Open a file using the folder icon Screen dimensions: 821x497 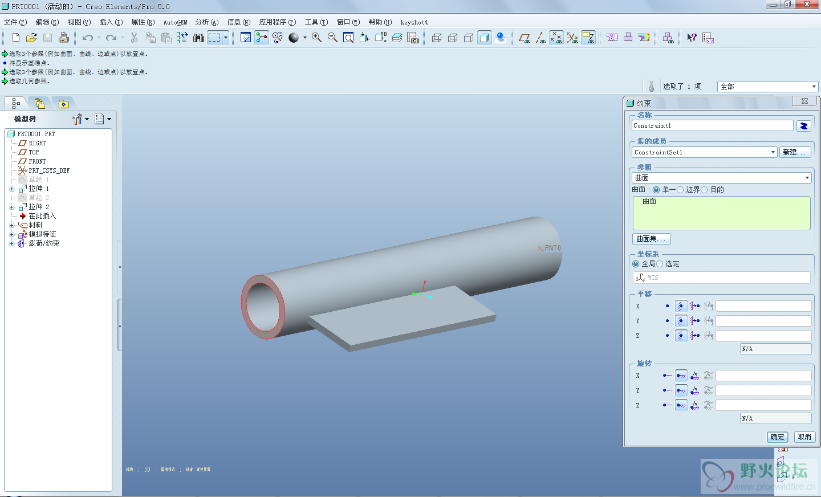(31, 38)
